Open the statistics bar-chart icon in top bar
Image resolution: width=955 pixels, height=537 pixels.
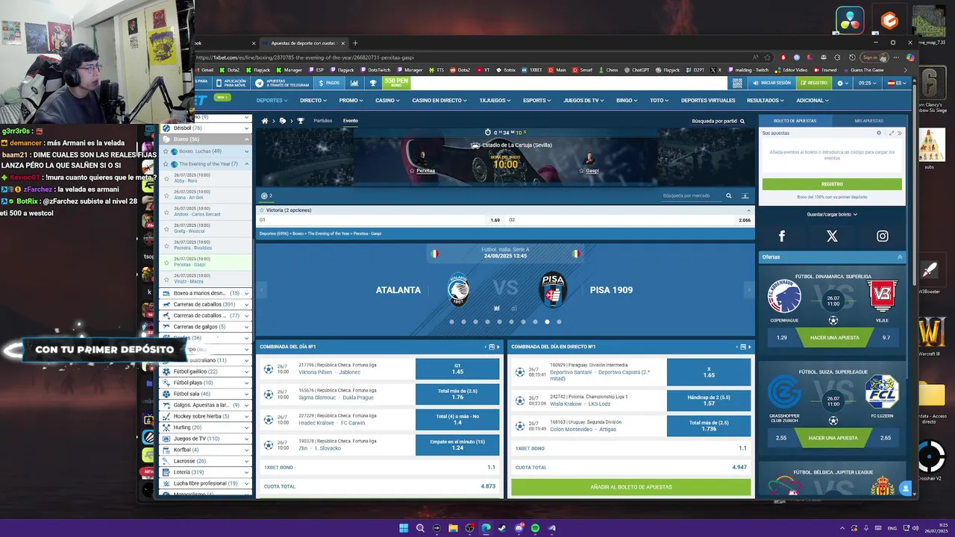(x=354, y=83)
